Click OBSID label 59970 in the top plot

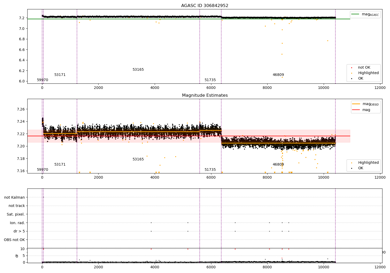pos(42,80)
